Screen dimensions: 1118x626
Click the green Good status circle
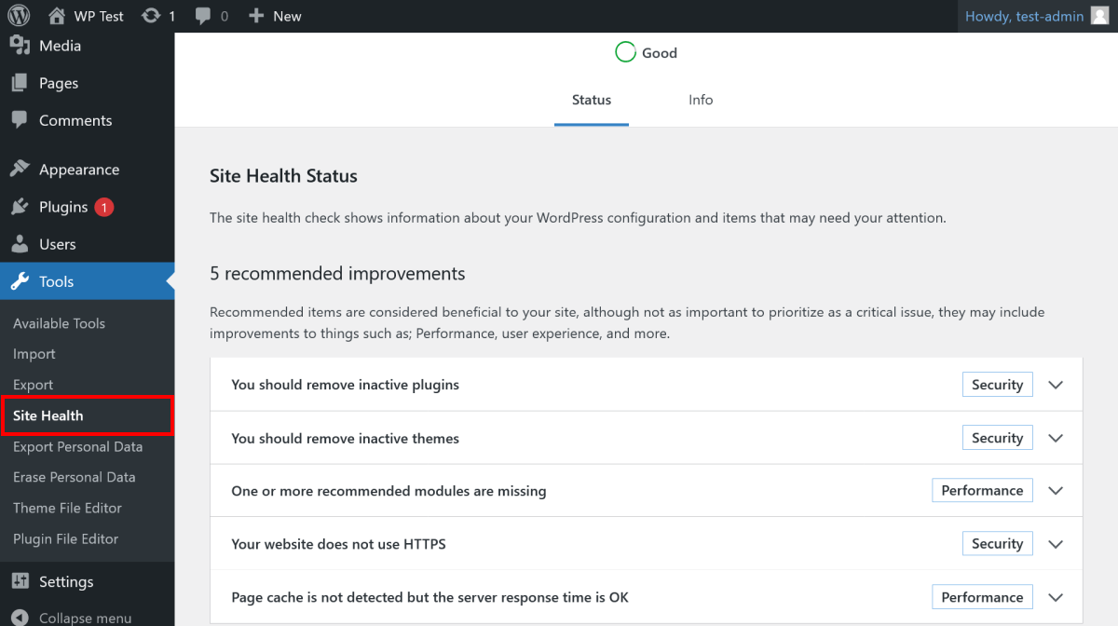coord(625,53)
